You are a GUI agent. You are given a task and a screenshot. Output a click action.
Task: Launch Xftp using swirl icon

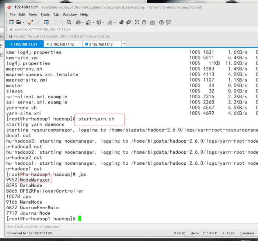pos(121,22)
